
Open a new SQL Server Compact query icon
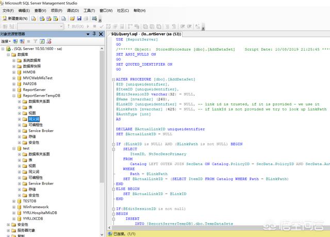pyautogui.click(x=63, y=19)
